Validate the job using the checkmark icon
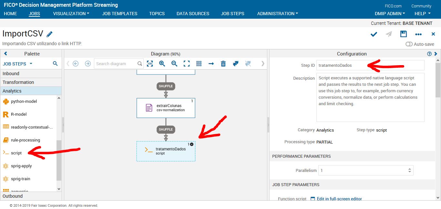This screenshot has height=209, width=441. tap(374, 34)
